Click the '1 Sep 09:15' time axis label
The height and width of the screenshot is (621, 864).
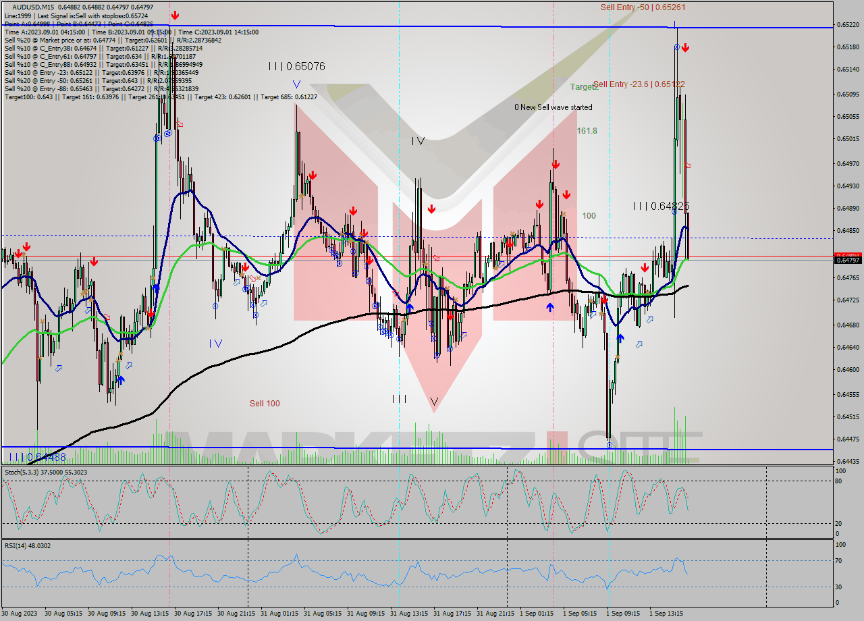tap(624, 614)
